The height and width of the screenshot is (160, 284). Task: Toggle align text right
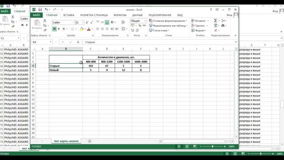click(107, 29)
